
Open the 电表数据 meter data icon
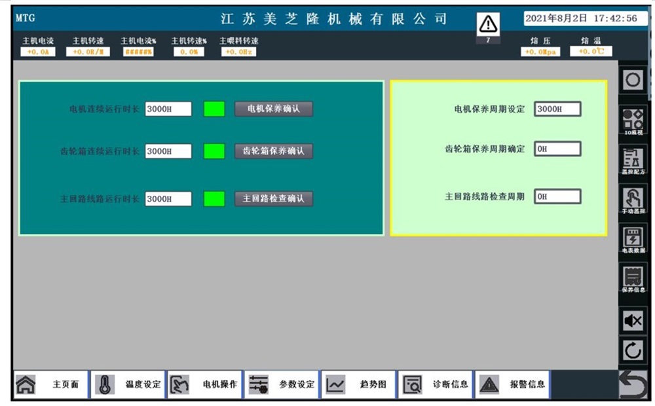click(x=633, y=240)
